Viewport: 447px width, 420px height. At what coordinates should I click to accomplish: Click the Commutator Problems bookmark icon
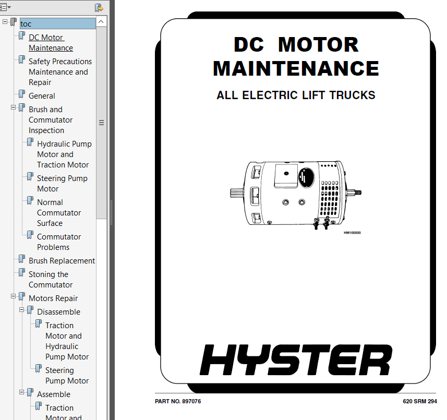(30, 235)
